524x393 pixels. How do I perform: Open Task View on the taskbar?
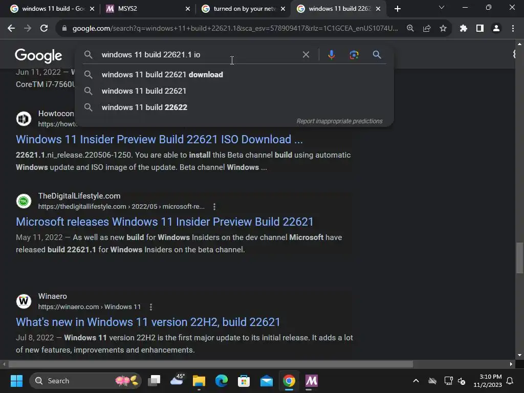(155, 381)
